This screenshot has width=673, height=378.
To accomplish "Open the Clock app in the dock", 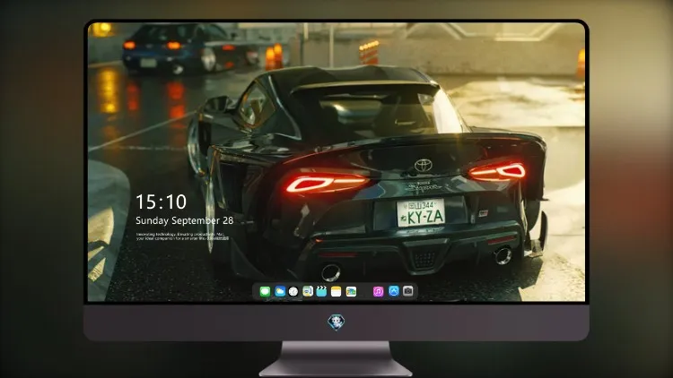I will 293,291.
